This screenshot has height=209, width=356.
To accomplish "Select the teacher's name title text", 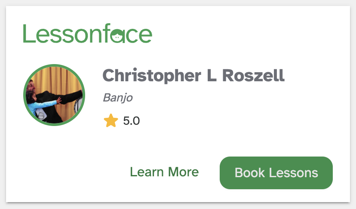I will [193, 76].
